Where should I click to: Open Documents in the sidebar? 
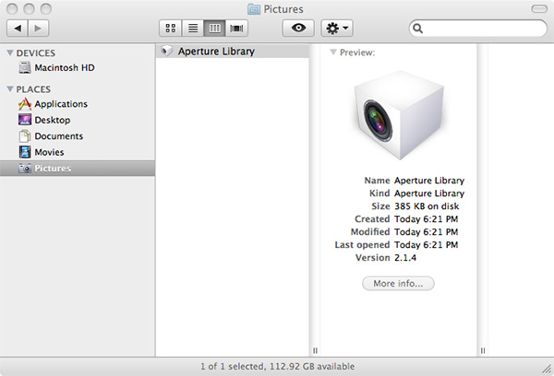click(x=78, y=136)
